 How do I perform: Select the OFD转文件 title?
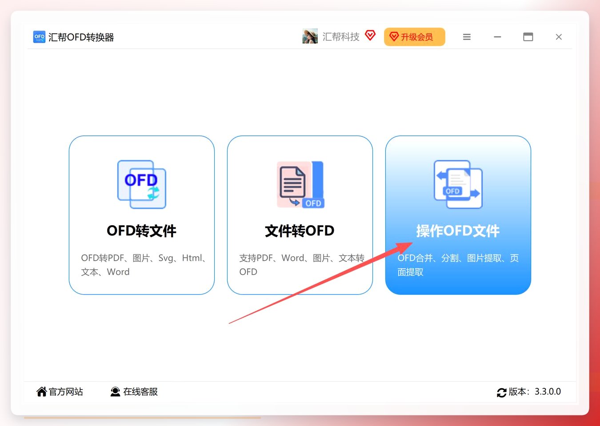coord(142,231)
